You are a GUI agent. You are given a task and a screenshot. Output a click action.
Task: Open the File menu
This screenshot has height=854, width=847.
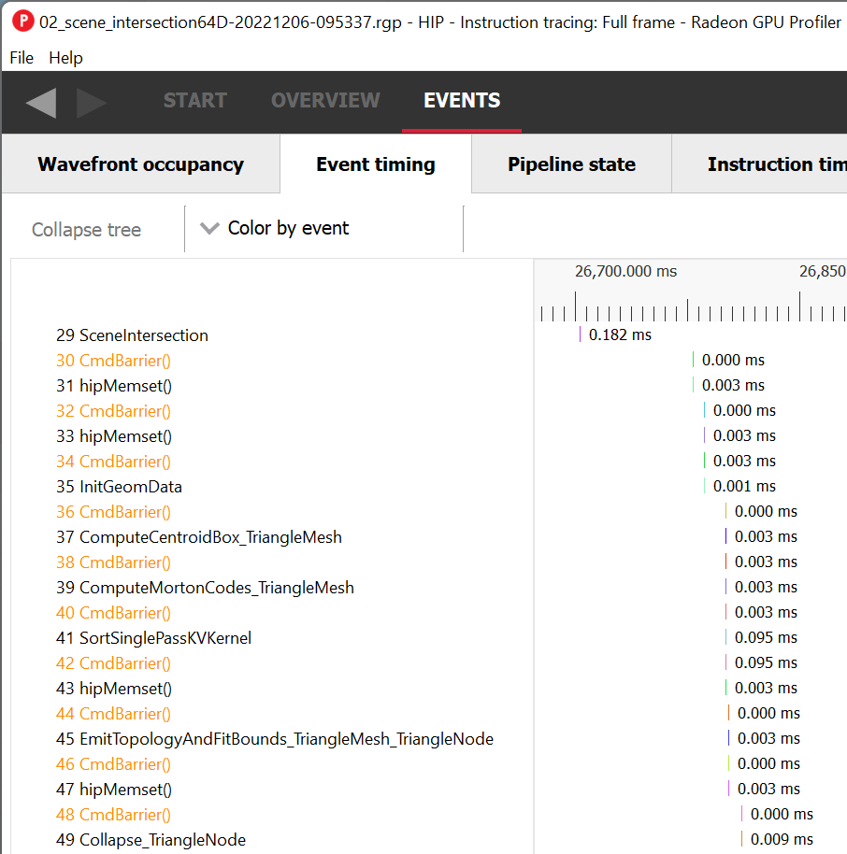22,58
